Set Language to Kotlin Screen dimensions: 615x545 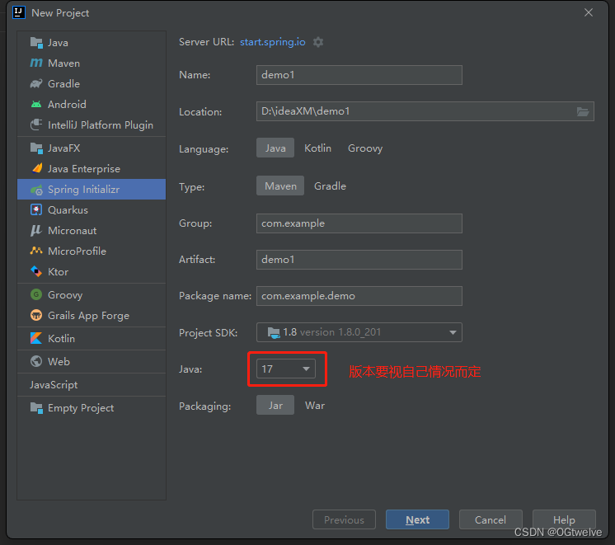(x=317, y=148)
